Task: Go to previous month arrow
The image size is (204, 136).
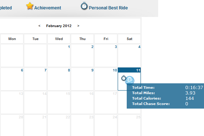Action: pyautogui.click(x=39, y=26)
